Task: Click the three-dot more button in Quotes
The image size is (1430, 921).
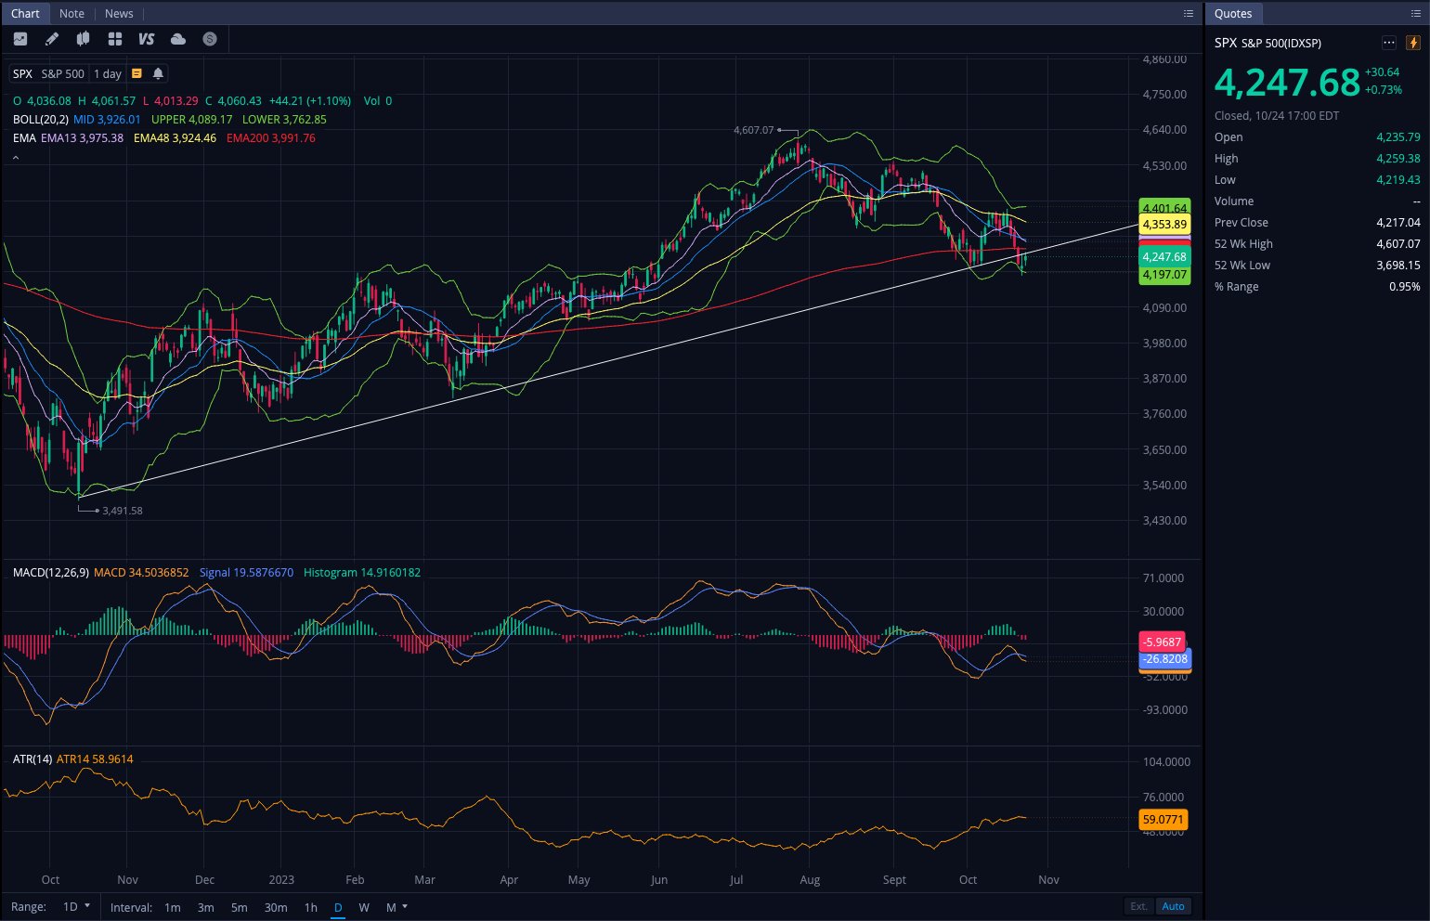Action: click(x=1388, y=43)
